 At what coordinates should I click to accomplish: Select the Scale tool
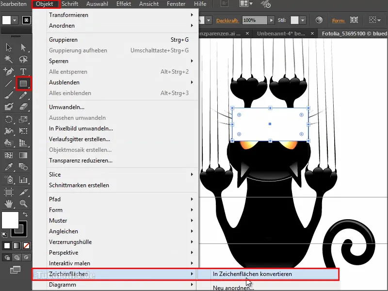coord(23,119)
